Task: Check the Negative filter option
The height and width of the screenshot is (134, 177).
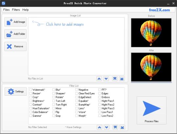Action: 76,90
